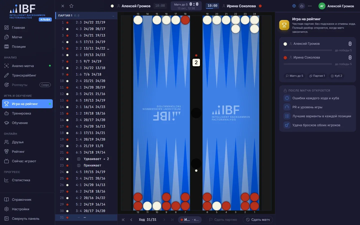Image resolution: width=360 pixels, height=225 pixels.
Task: Close the game view with X icon
Action: [x=63, y=6]
